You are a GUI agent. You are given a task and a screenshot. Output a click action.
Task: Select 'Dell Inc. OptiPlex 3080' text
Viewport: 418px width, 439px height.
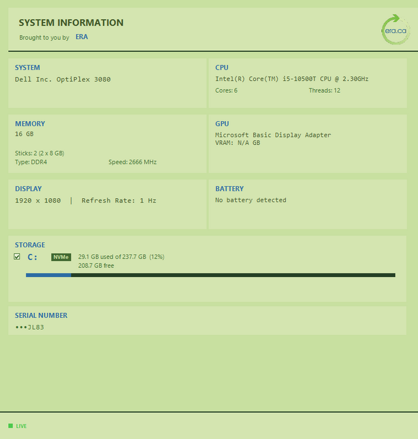(x=63, y=79)
